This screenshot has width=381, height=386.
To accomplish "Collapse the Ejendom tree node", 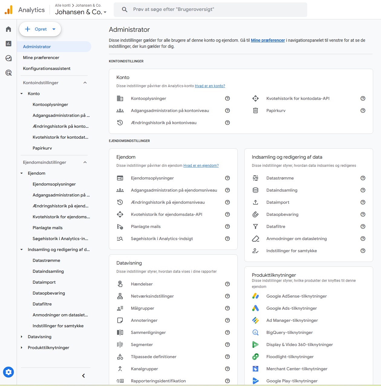I will (21, 173).
